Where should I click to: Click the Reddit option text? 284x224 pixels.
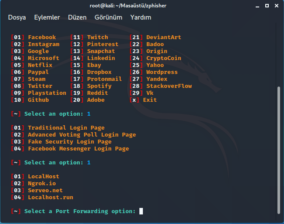point(98,93)
